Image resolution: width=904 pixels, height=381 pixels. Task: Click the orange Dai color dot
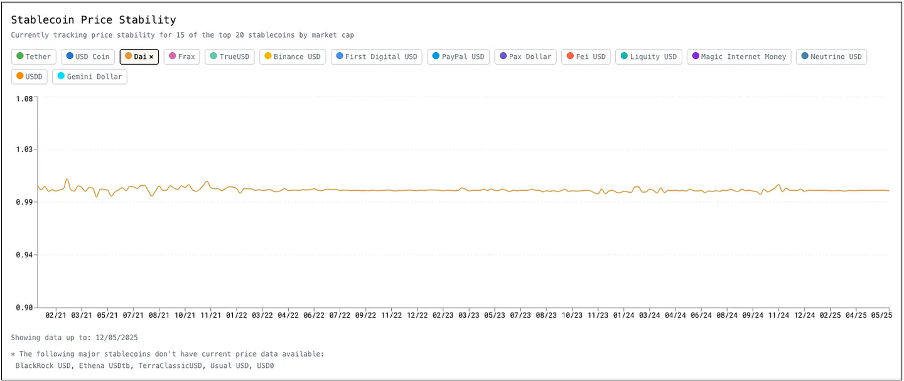[128, 56]
